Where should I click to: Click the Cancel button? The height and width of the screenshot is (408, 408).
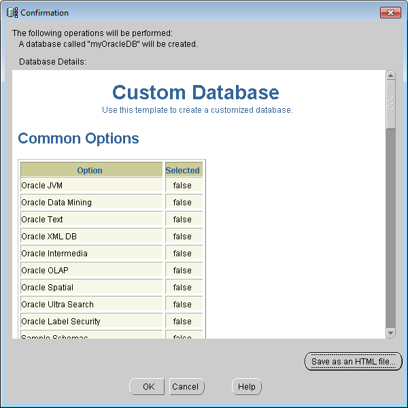point(186,386)
